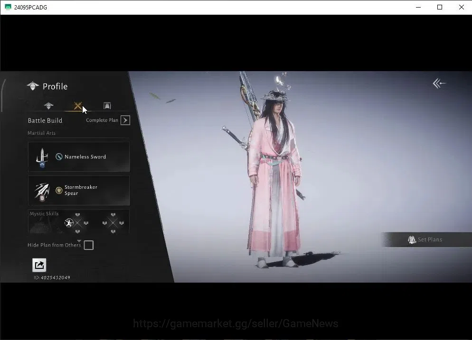Click top empty slot of first mystic wheel
This screenshot has height=340, width=472.
coord(78,215)
